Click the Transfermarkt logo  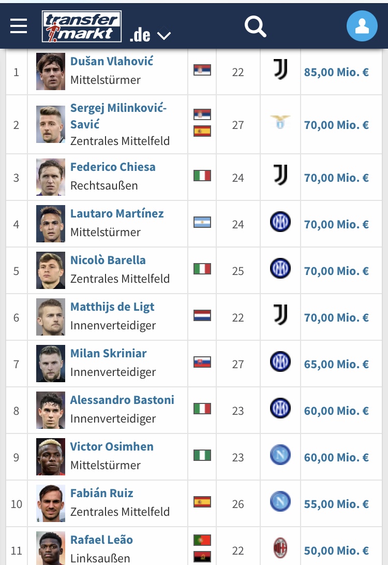click(82, 26)
